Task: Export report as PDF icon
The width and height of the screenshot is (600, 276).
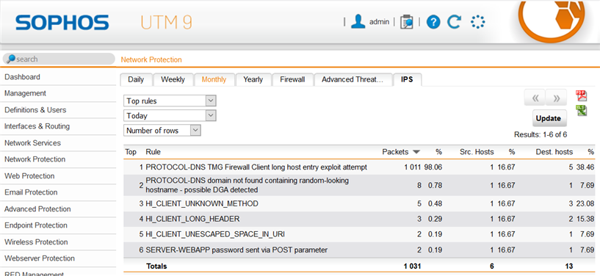Action: point(581,95)
